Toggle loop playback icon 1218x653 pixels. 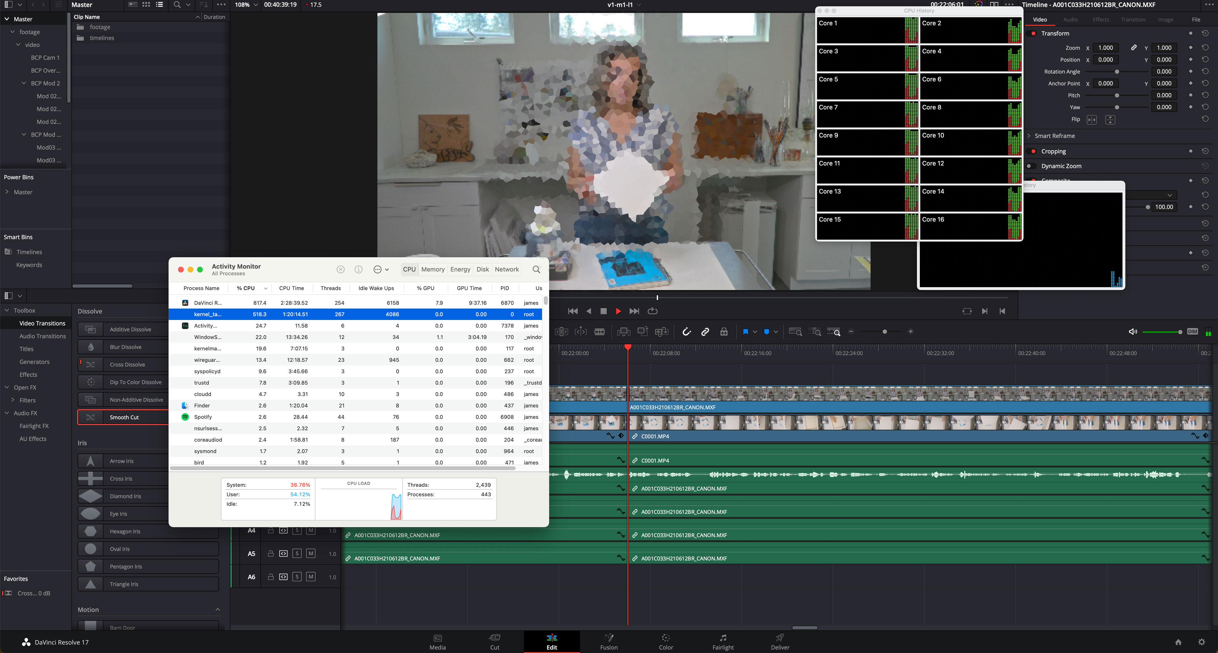653,311
